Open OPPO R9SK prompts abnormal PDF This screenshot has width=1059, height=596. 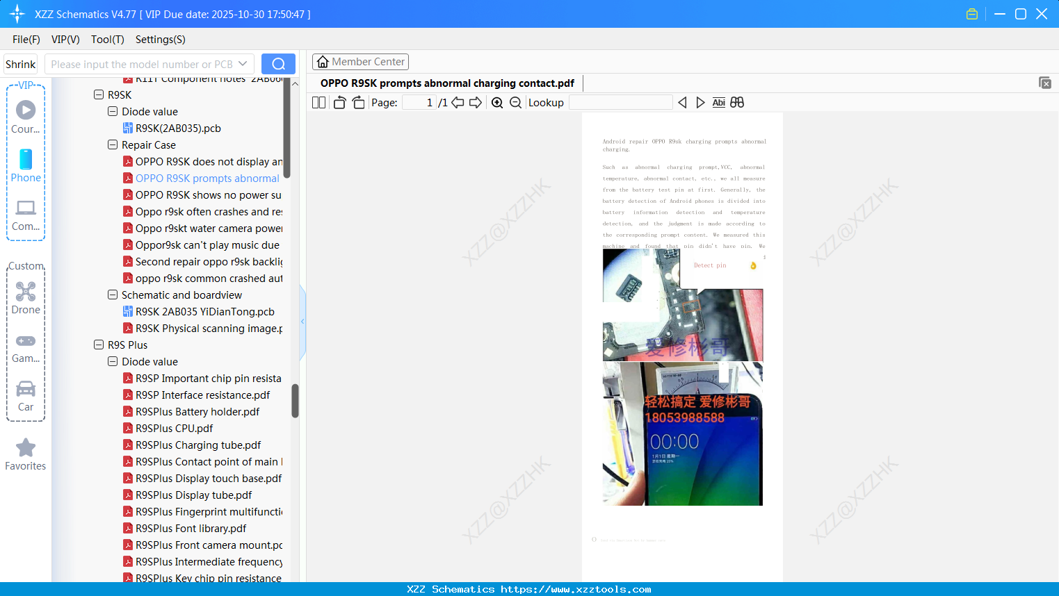[x=202, y=178]
